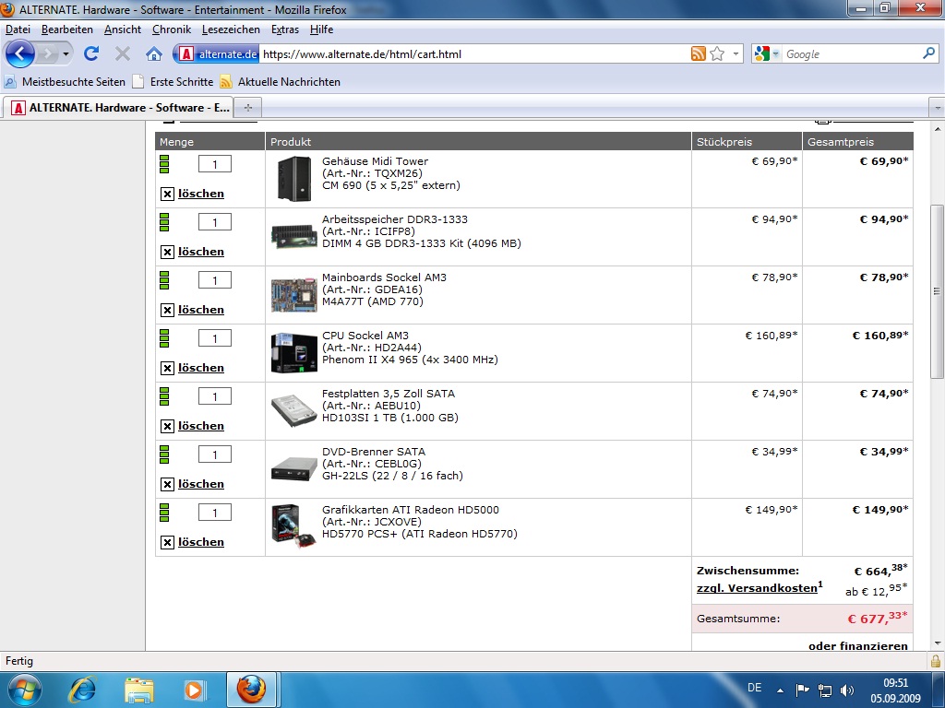
Task: Remove Mainboards Sockel AM3 via X box icon
Action: pos(168,310)
